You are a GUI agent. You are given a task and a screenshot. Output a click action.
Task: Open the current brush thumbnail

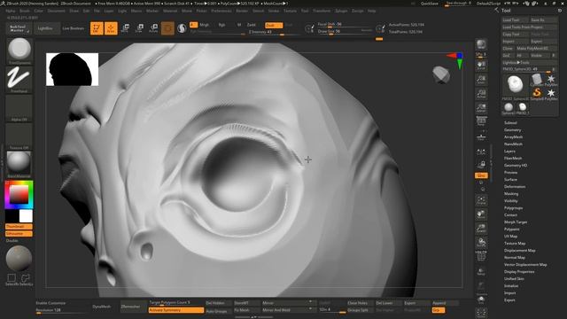click(x=19, y=51)
